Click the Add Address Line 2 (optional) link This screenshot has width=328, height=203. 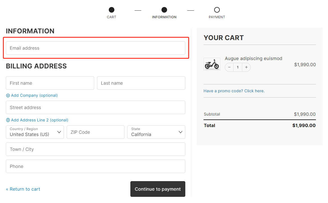pos(40,120)
